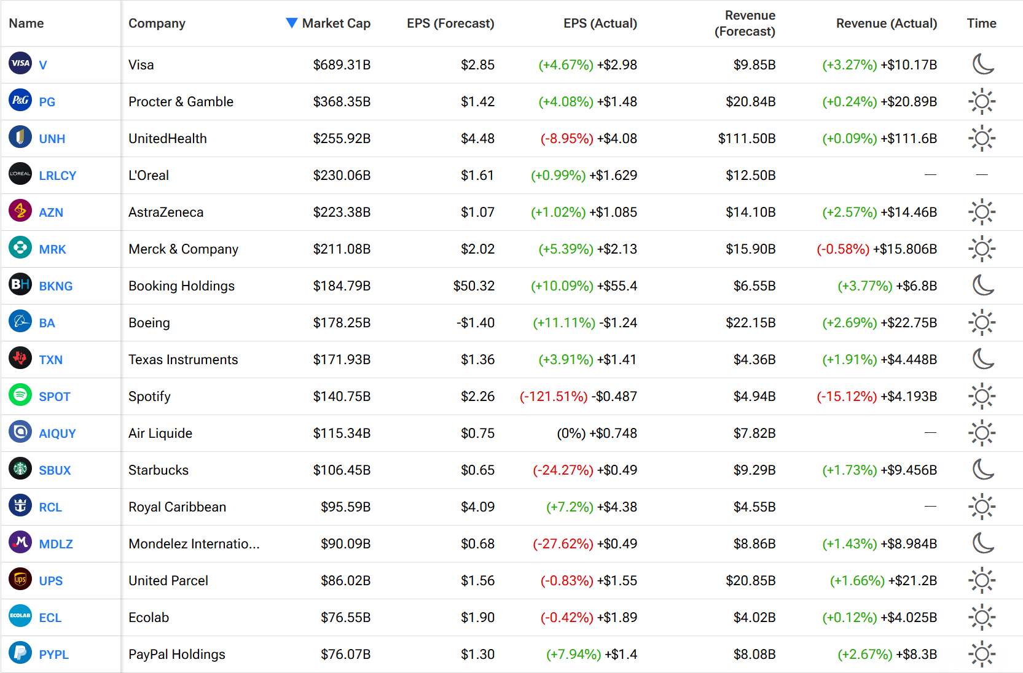Click the moon icon in Booking Holdings row
1023x673 pixels.
pos(982,285)
